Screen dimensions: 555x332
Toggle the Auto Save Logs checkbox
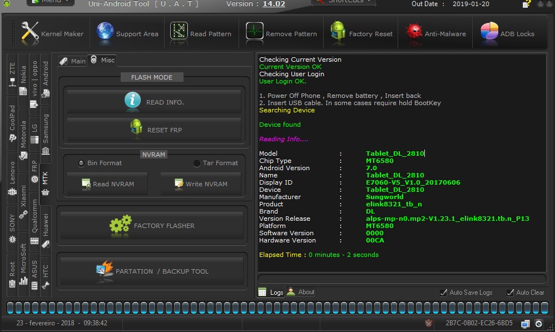[x=443, y=293]
